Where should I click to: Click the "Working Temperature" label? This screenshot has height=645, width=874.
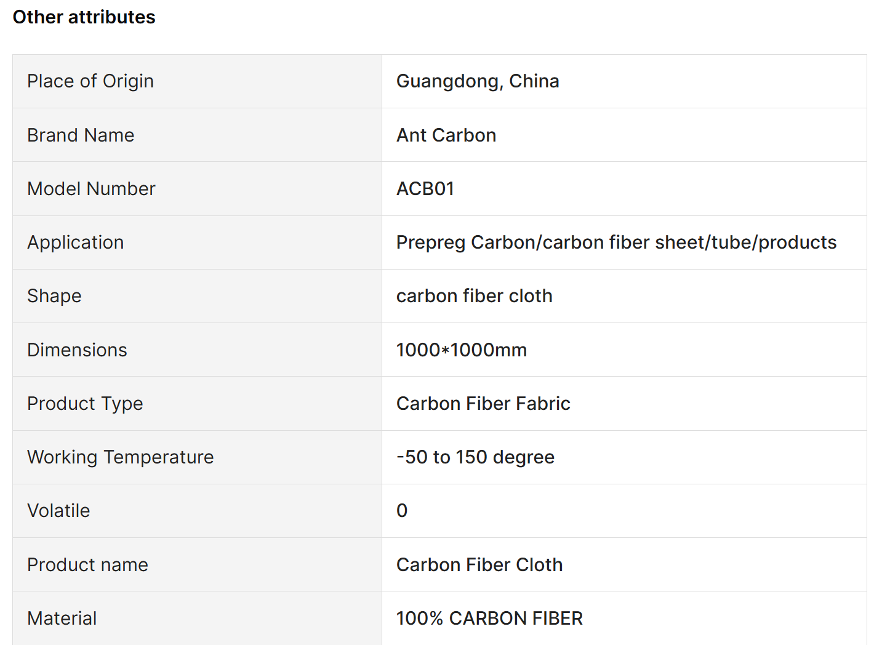click(121, 457)
